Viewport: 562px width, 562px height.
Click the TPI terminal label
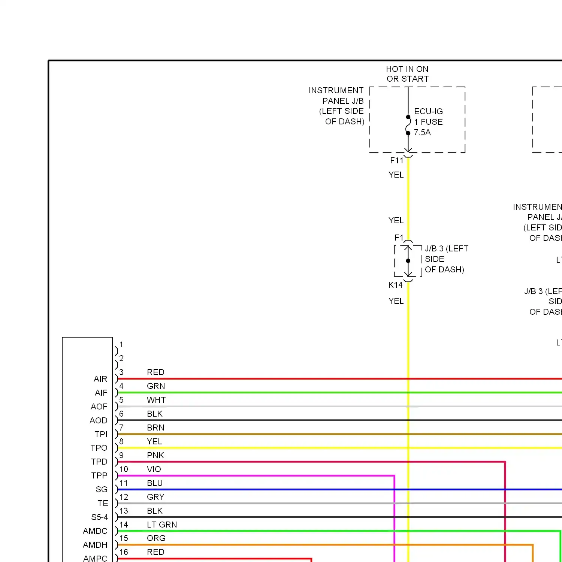point(101,434)
